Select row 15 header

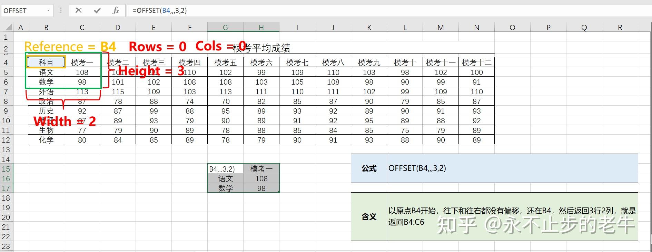coord(6,169)
